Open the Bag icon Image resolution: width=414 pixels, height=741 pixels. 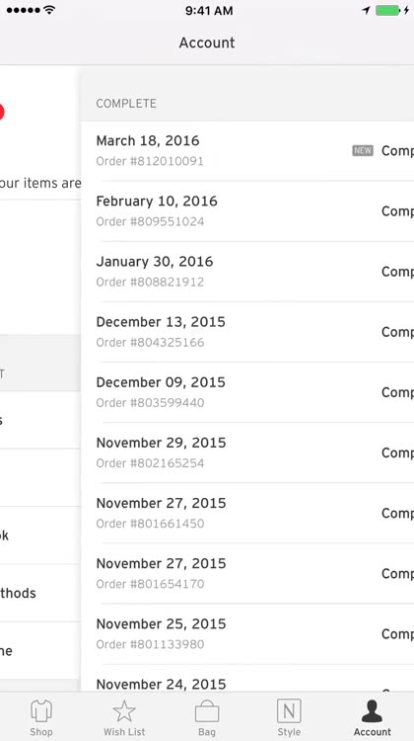pos(207,711)
